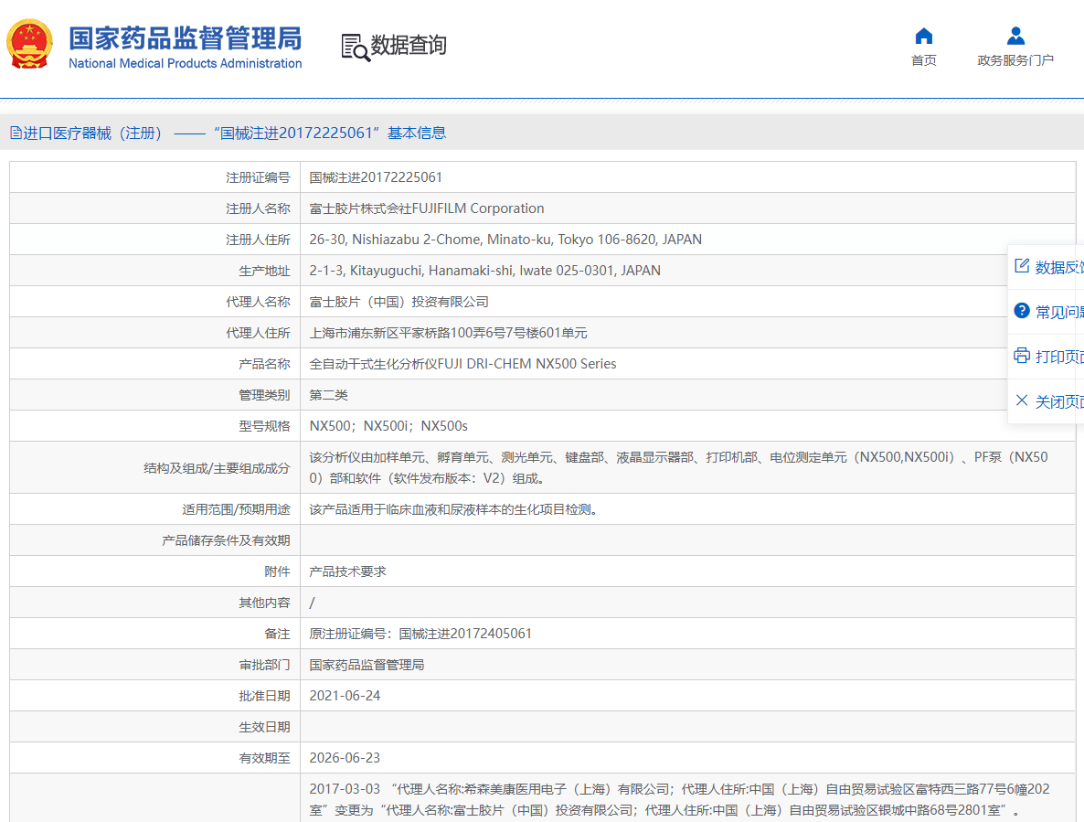
Task: Click remark 原注册证编号：国械注进20172405061
Action: (420, 634)
